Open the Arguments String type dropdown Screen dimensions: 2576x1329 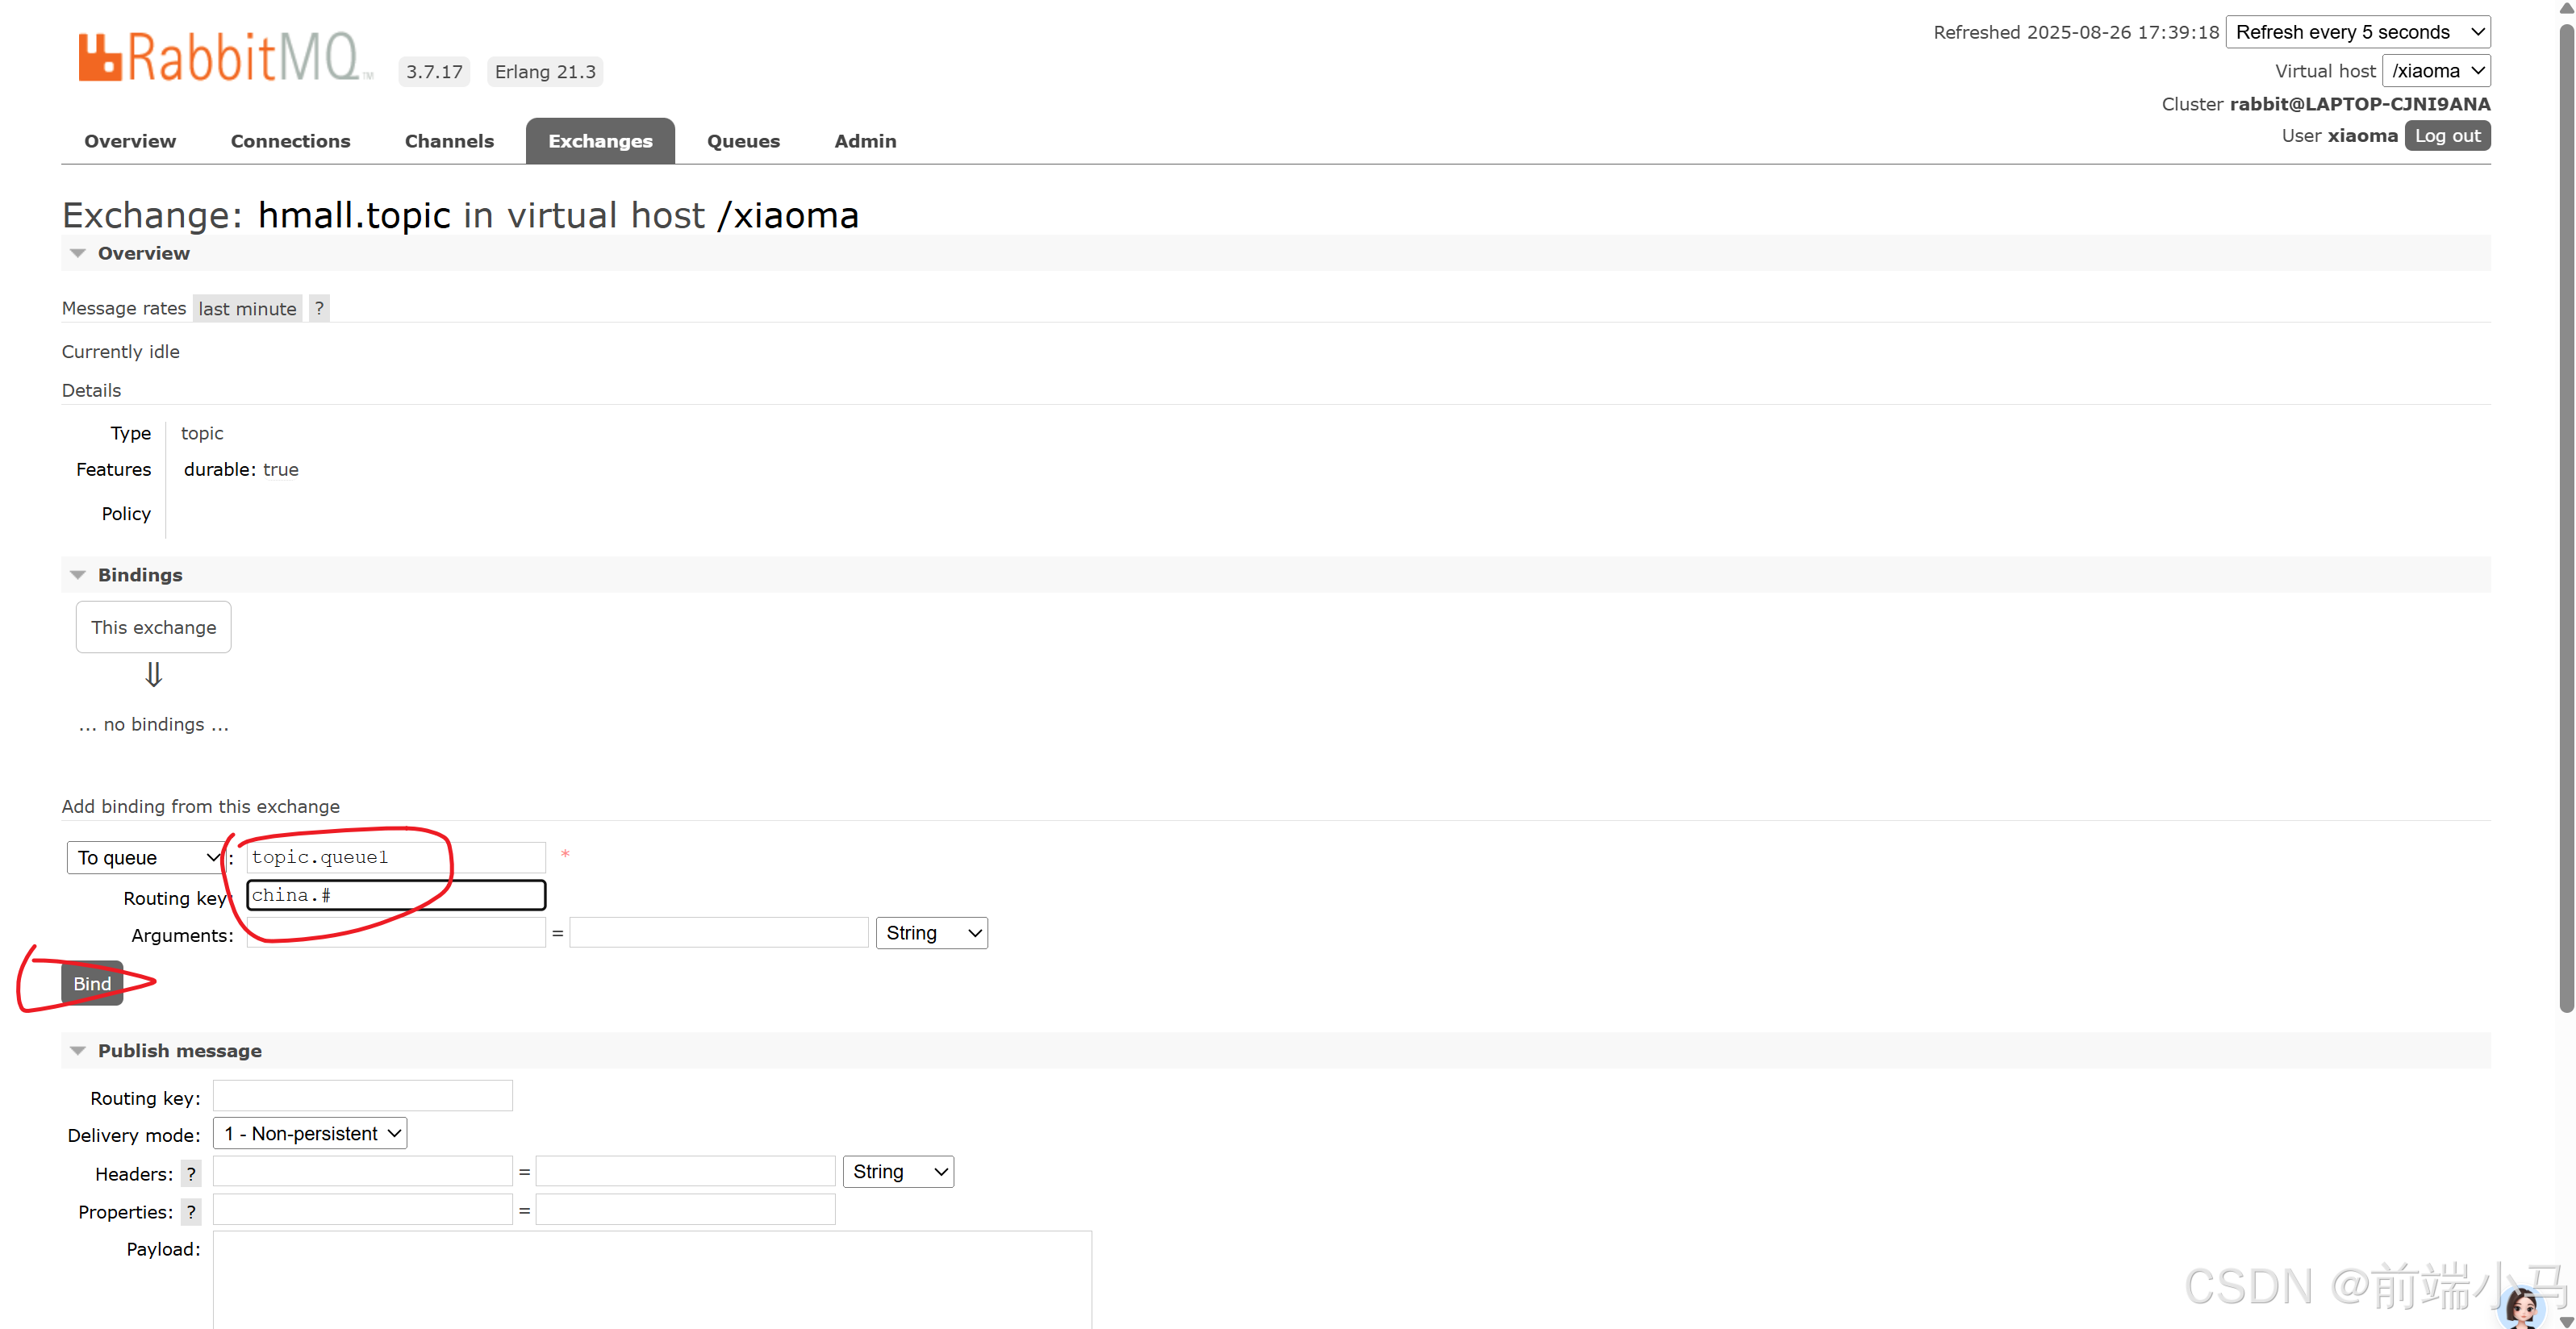pyautogui.click(x=931, y=932)
